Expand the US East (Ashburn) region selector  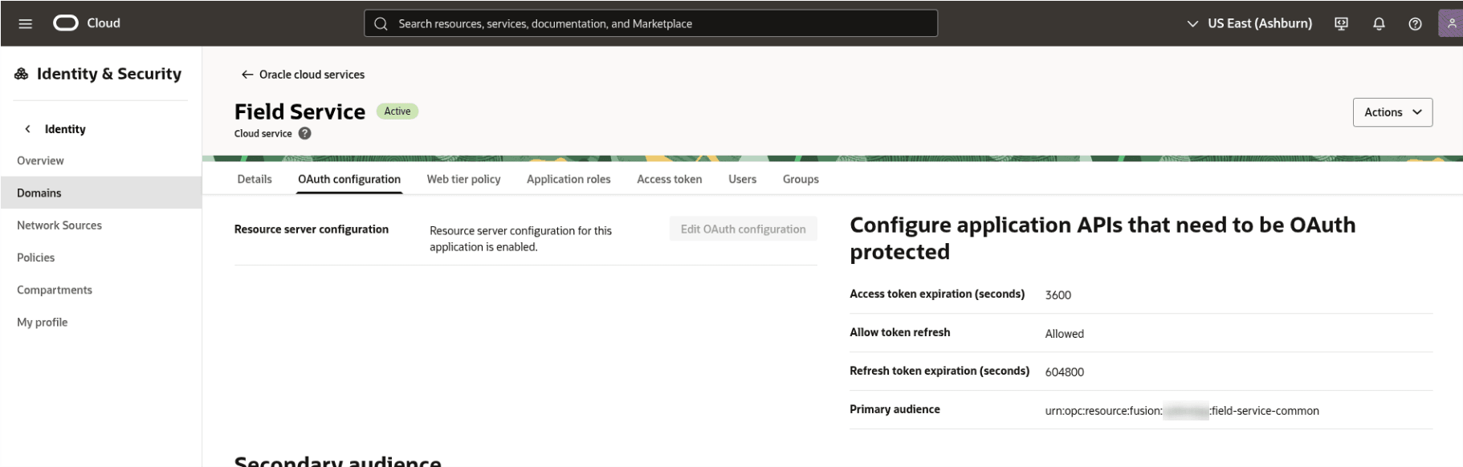pos(1249,23)
